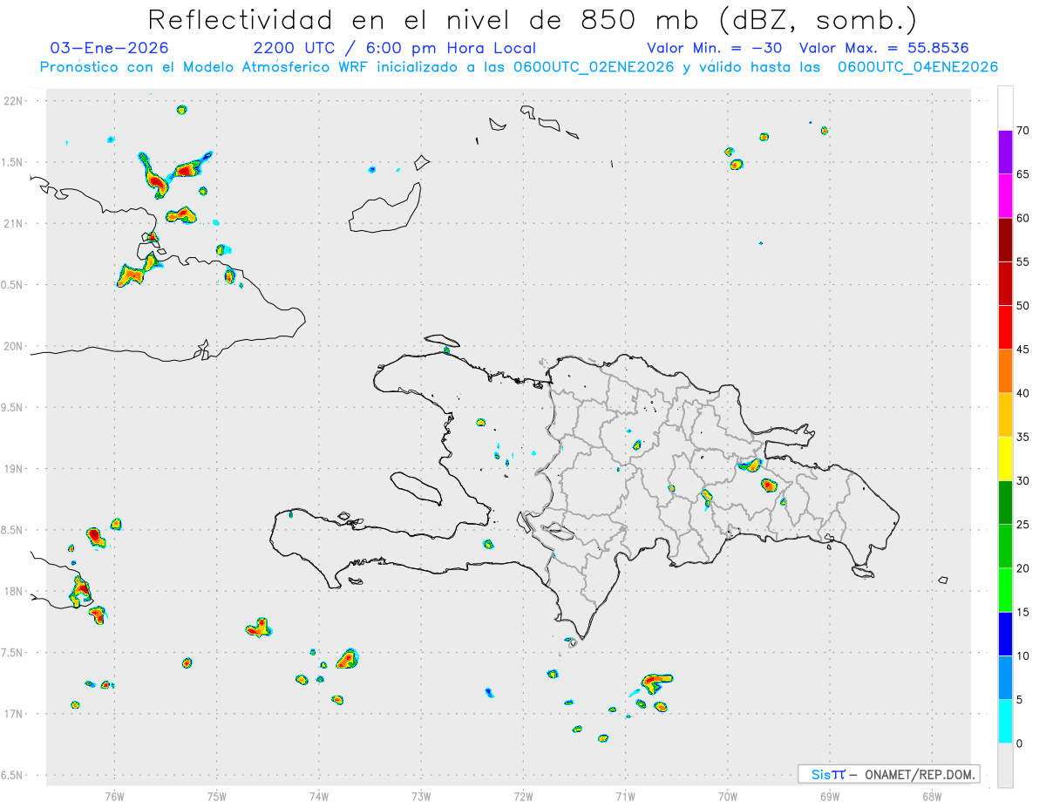Click the colorbar tick label "70"
Screen dimensions: 1046x808
pyautogui.click(x=1023, y=131)
